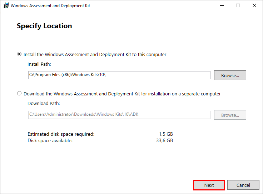Click the disabled maximize button

[x=238, y=5]
